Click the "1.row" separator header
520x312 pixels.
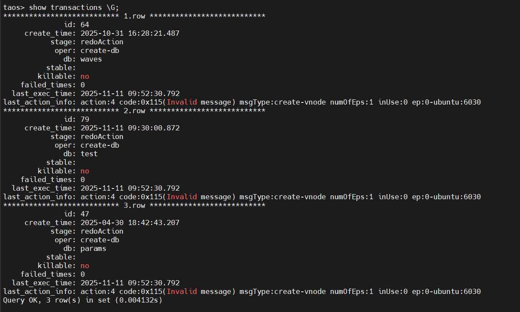[134, 16]
